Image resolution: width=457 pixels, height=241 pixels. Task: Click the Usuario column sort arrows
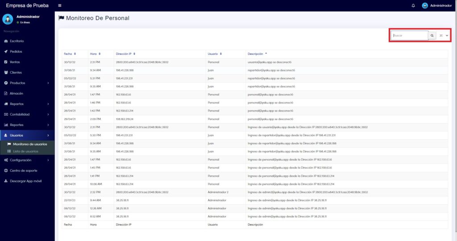coord(221,54)
